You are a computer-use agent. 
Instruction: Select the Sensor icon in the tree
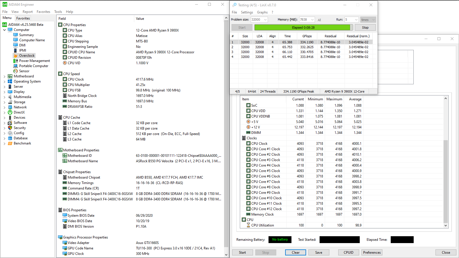pyautogui.click(x=15, y=71)
